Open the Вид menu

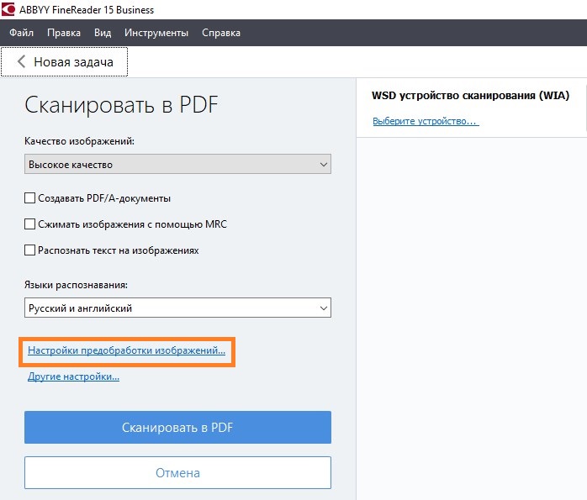103,33
